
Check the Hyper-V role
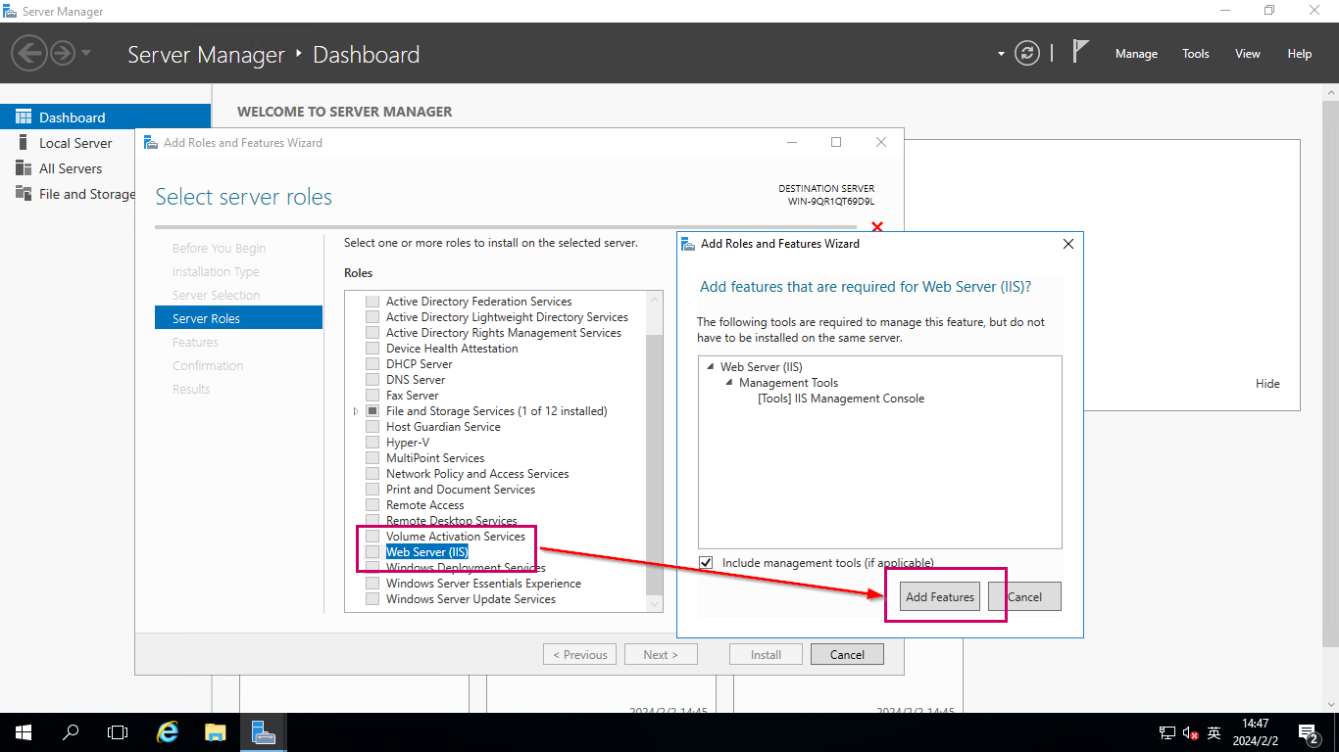click(372, 443)
